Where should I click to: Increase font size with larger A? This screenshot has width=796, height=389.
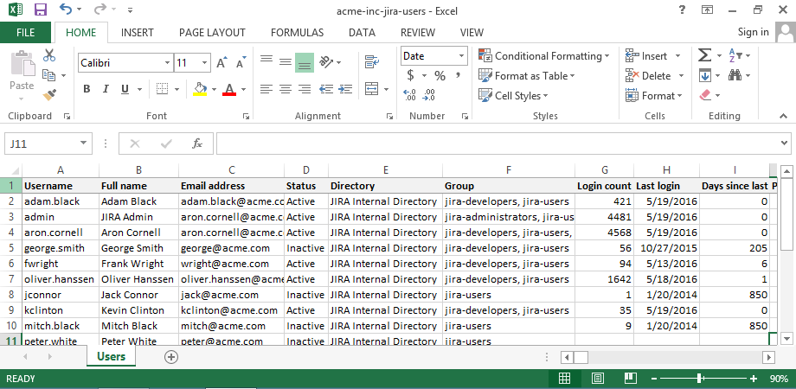pos(221,63)
